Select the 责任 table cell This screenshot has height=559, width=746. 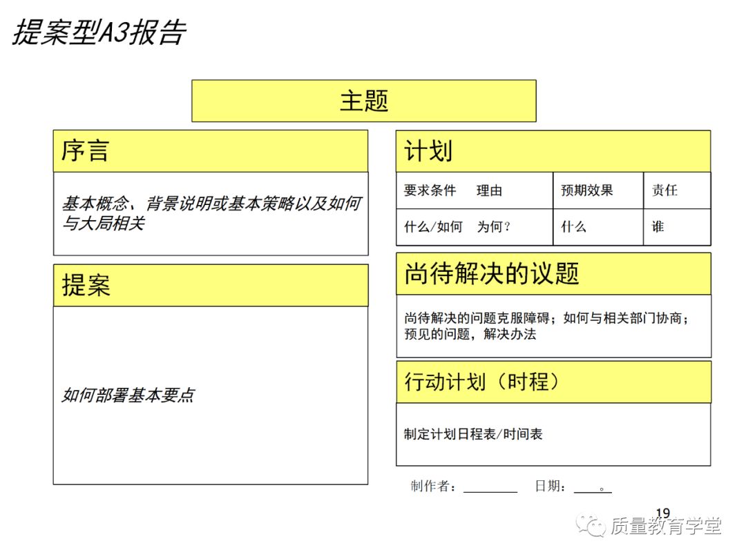pos(677,190)
